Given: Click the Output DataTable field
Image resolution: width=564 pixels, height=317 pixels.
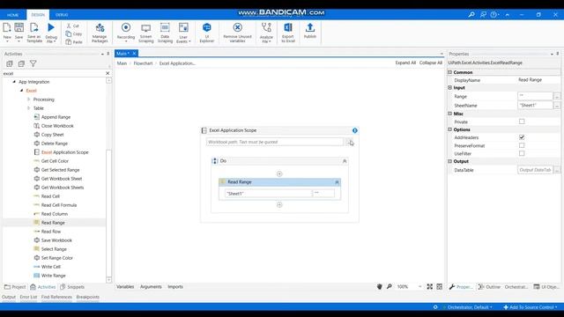Looking at the screenshot, I should [x=535, y=170].
